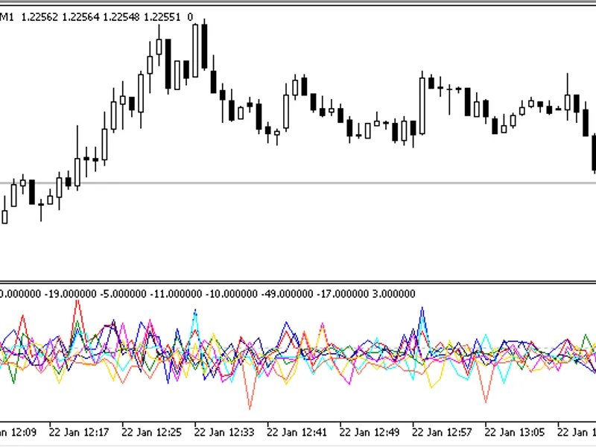Click the M1 timeframe label
596x447 pixels.
7,17
